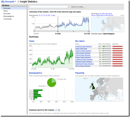This screenshot has height=117, width=130.
Task: Open Community in the left sidebar
Action: [7, 19]
